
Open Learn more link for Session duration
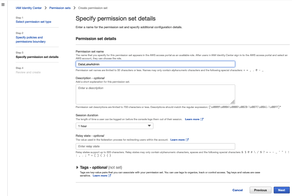click(192, 119)
